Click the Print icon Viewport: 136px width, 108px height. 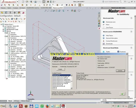[x=35, y=2]
